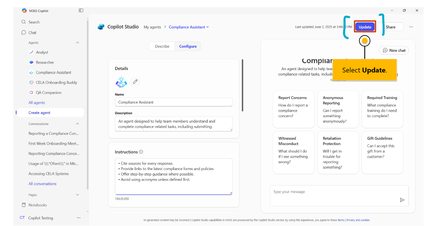This screenshot has height=226, width=448.
Task: Switch to the Configure tab
Action: tap(188, 46)
